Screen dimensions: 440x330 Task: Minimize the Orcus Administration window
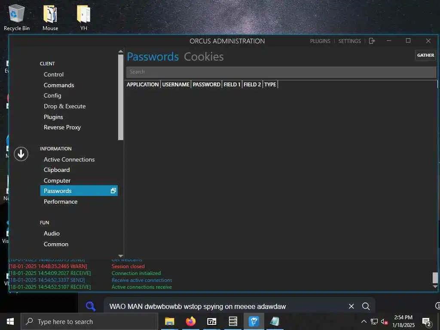388,41
